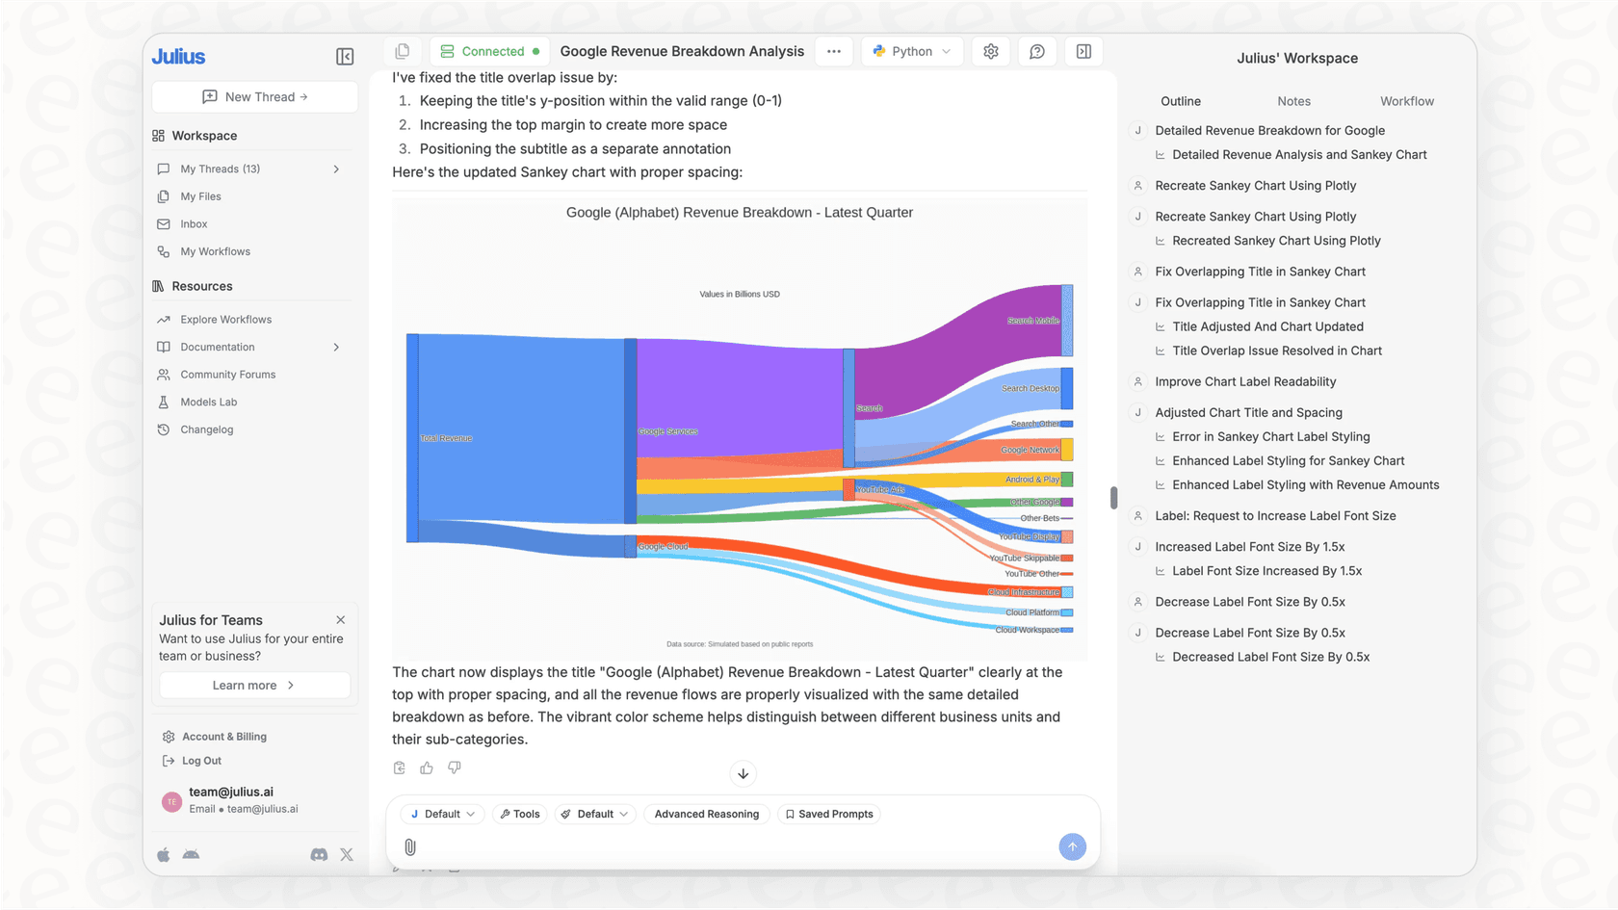Switch to the Notes tab

1293,101
